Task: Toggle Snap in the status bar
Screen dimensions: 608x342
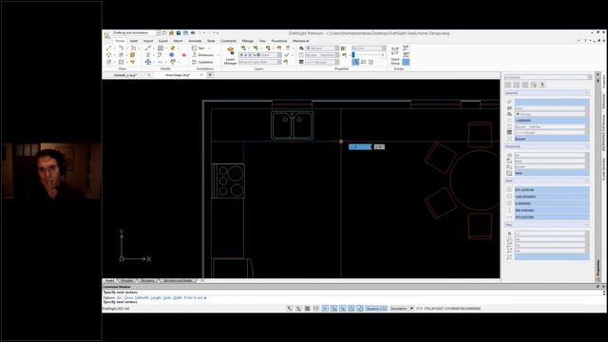Action: [x=290, y=308]
